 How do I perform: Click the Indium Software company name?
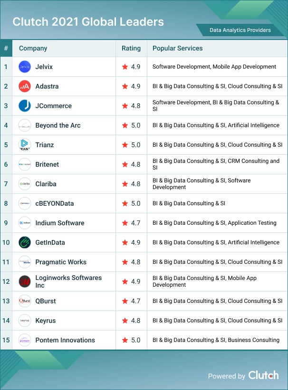[x=59, y=223]
